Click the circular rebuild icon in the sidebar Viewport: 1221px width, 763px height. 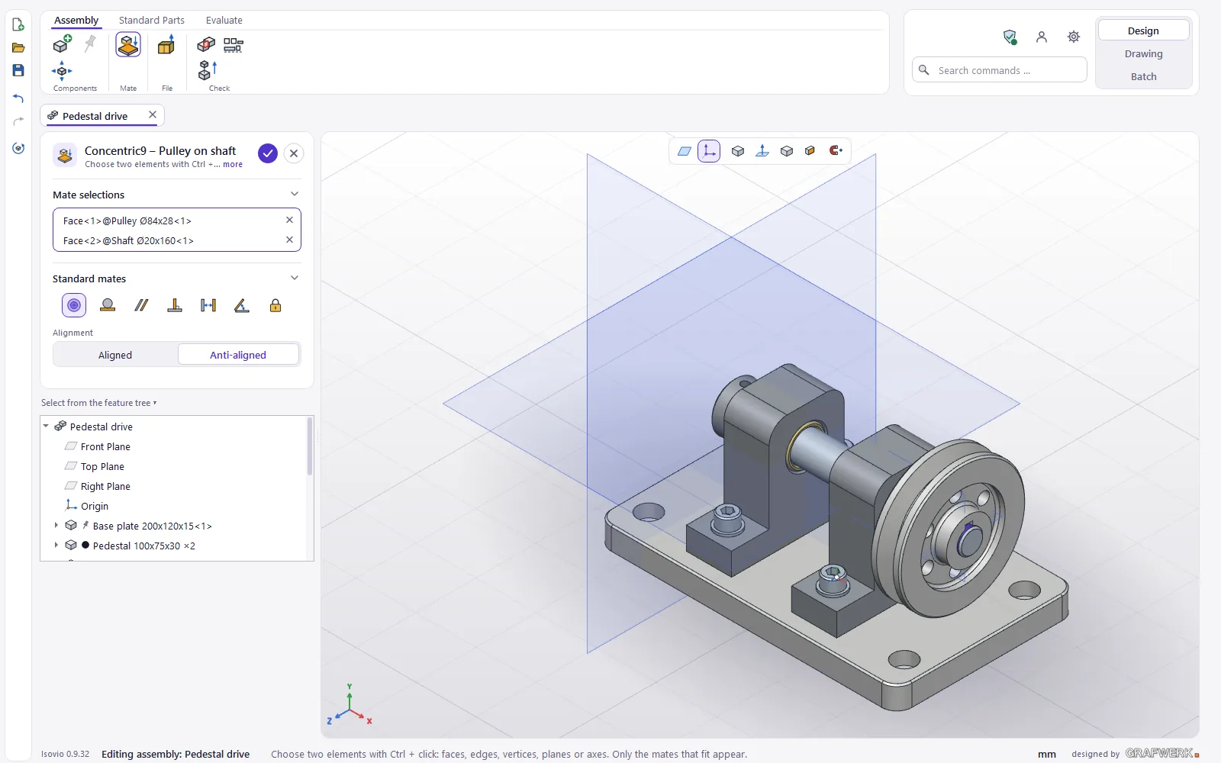pos(18,148)
